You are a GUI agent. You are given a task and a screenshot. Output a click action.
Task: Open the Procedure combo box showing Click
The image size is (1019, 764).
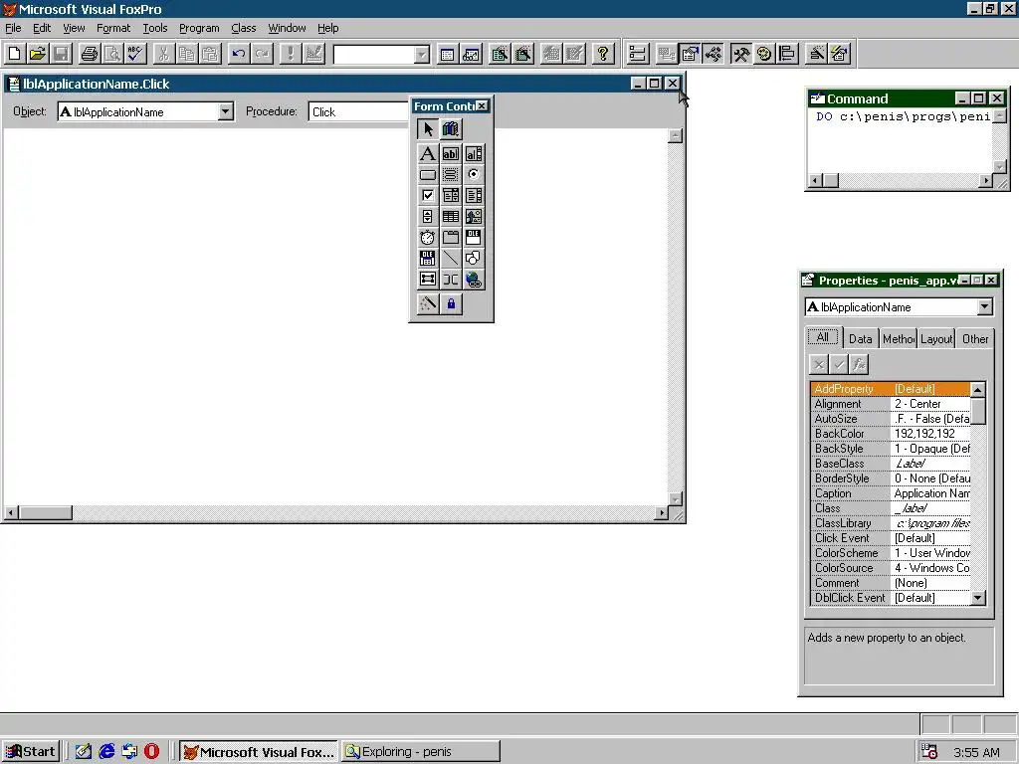359,111
